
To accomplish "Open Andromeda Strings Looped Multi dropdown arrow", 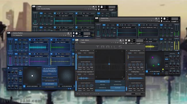I will [93, 72].
